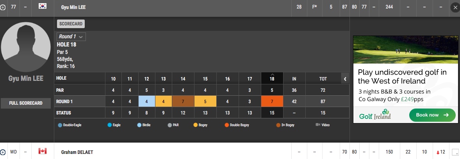Image resolution: width=460 pixels, height=159 pixels.
Task: Click the Book now ad button
Action: tap(432, 115)
